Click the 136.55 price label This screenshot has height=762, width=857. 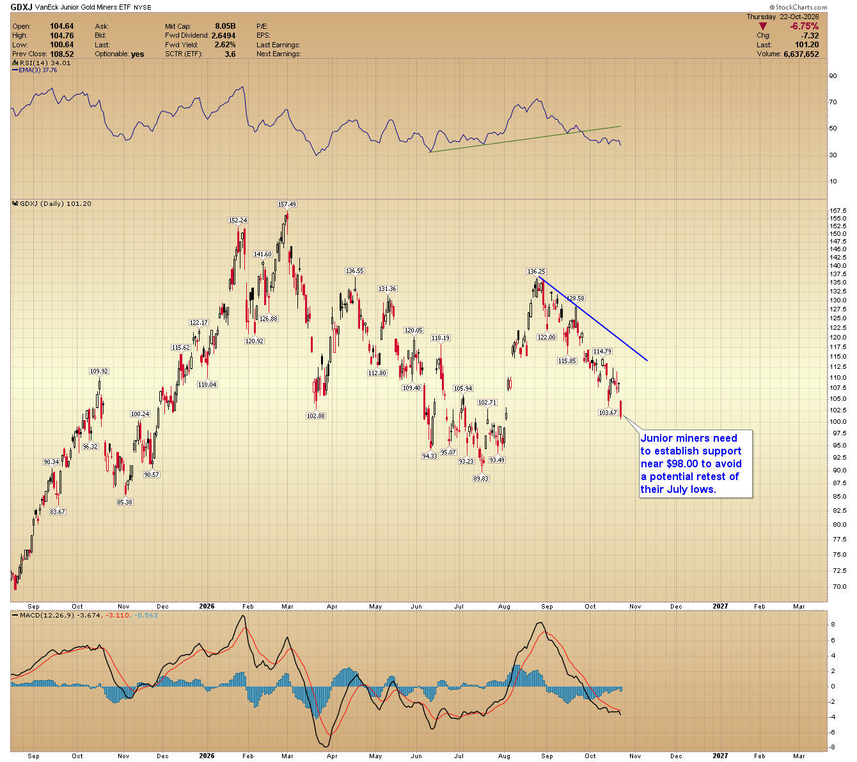355,271
